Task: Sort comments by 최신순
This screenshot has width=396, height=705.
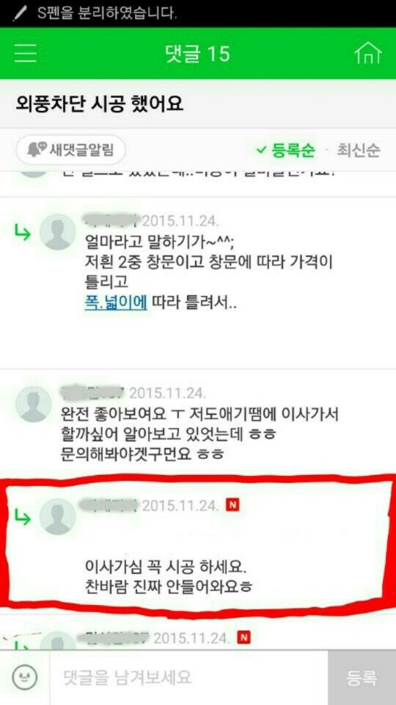Action: click(359, 150)
